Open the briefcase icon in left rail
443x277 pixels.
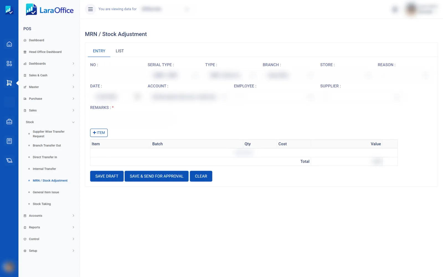9,122
